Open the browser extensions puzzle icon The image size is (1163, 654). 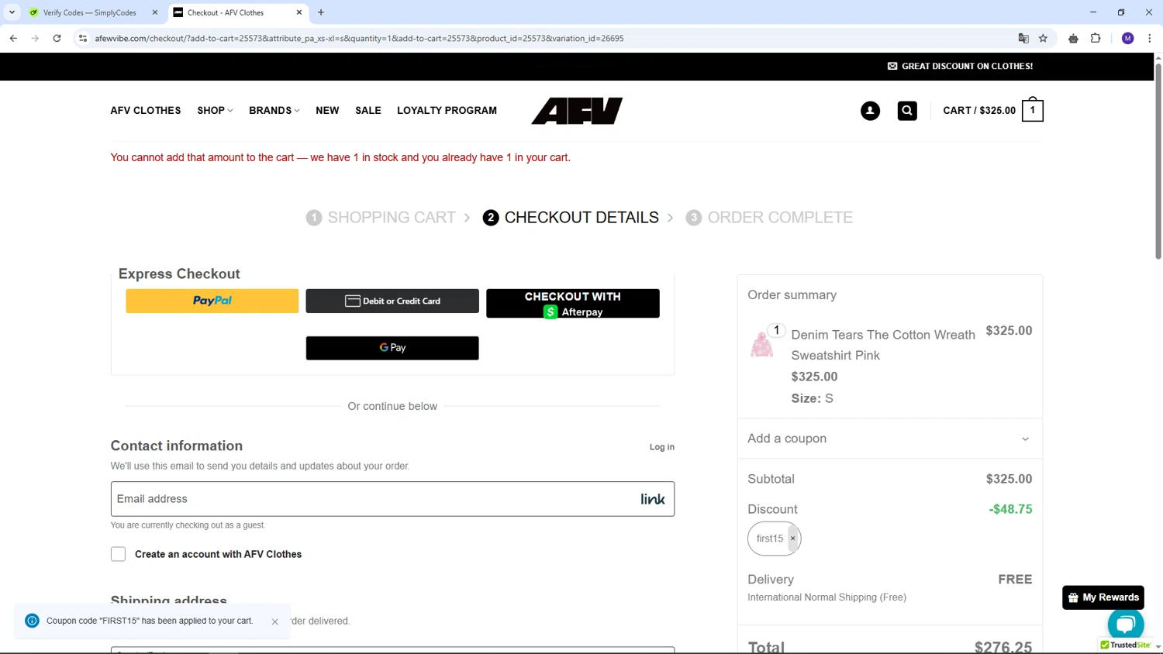tap(1096, 38)
